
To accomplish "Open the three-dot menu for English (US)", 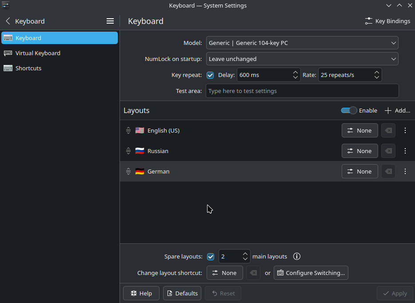I will pyautogui.click(x=405, y=130).
